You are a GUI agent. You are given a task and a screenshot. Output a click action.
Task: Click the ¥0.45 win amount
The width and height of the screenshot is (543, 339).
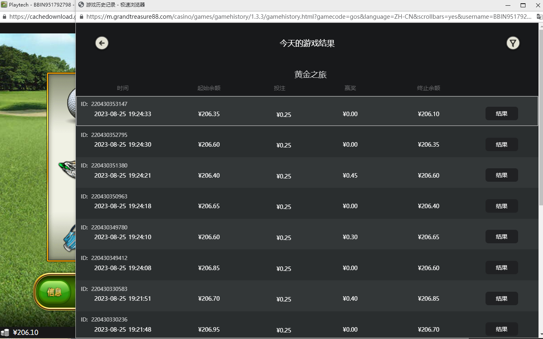pos(350,176)
